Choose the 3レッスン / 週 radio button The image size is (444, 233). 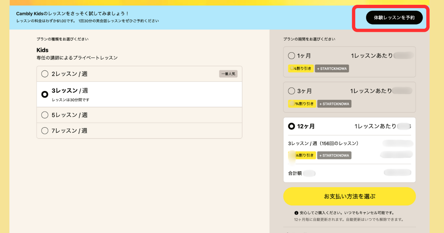(x=45, y=94)
